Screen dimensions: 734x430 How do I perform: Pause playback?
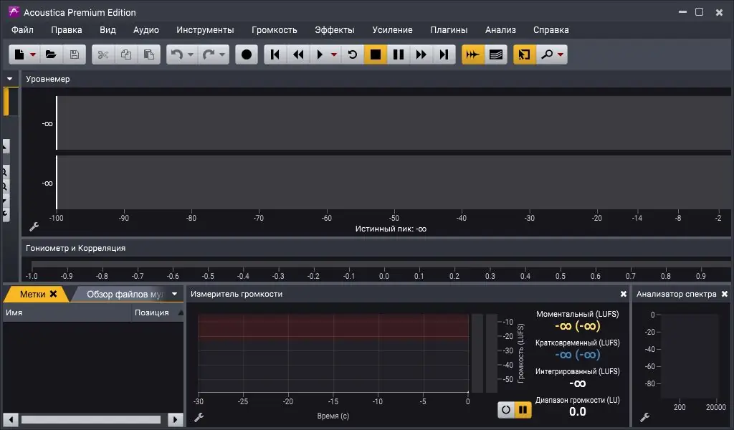pyautogui.click(x=399, y=54)
